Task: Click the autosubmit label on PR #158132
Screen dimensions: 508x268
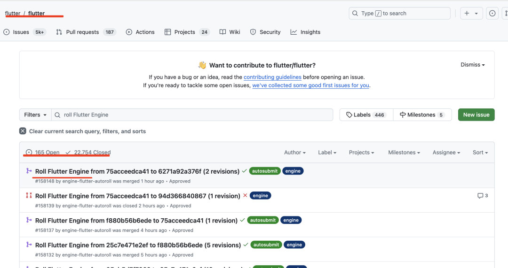Action: (266, 245)
